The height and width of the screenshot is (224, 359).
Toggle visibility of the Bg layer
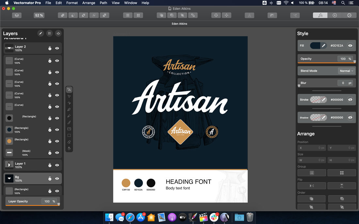pos(57,178)
